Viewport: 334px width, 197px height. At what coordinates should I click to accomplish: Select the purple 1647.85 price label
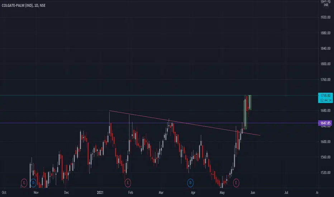tap(325, 123)
